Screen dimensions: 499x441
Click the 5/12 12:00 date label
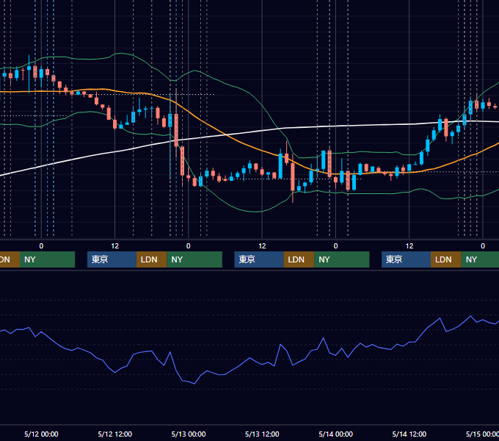tap(115, 434)
